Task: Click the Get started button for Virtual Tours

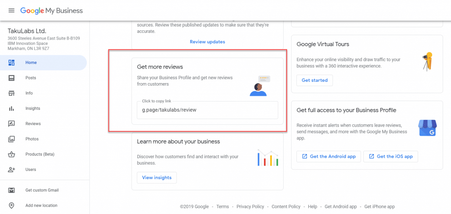Action: (x=314, y=80)
